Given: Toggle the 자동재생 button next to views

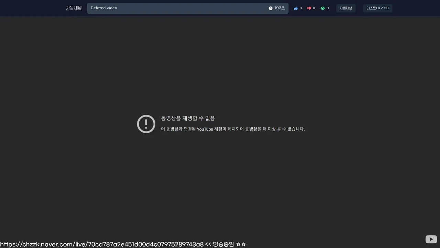Looking at the screenshot, I should 346,8.
